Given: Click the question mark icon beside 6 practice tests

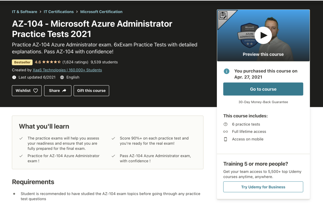Looking at the screenshot, I should coord(226,124).
